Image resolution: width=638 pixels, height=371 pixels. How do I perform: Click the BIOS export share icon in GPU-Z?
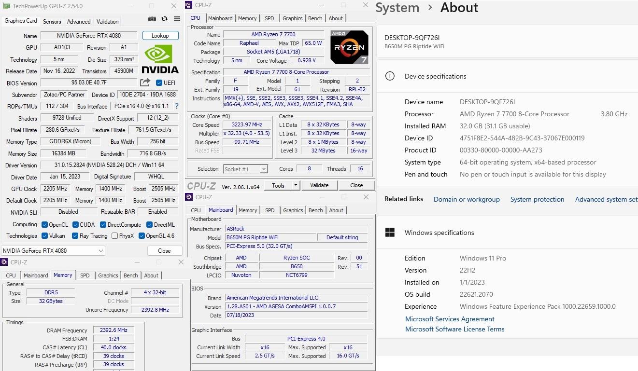pyautogui.click(x=145, y=82)
